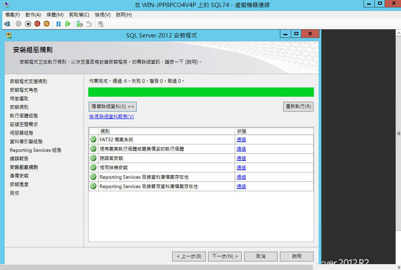401x270 pixels.
Task: Select 執行個體組態 in the step list
Action: [24, 116]
